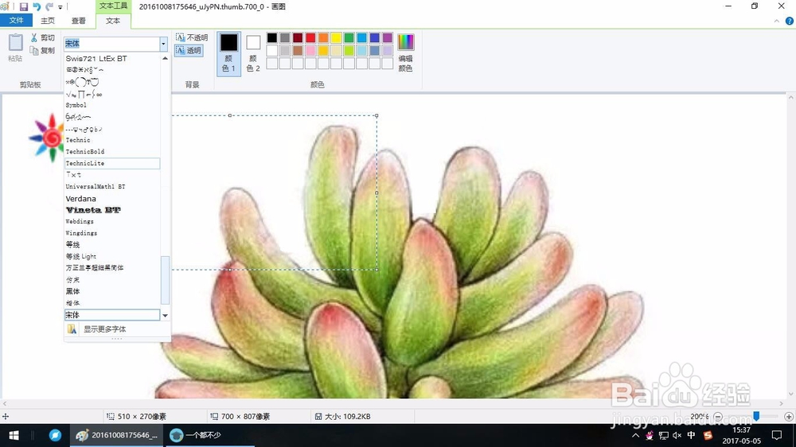Viewport: 796px width, 447px height.
Task: Select 宋体 at the bottom of font list
Action: pos(112,315)
